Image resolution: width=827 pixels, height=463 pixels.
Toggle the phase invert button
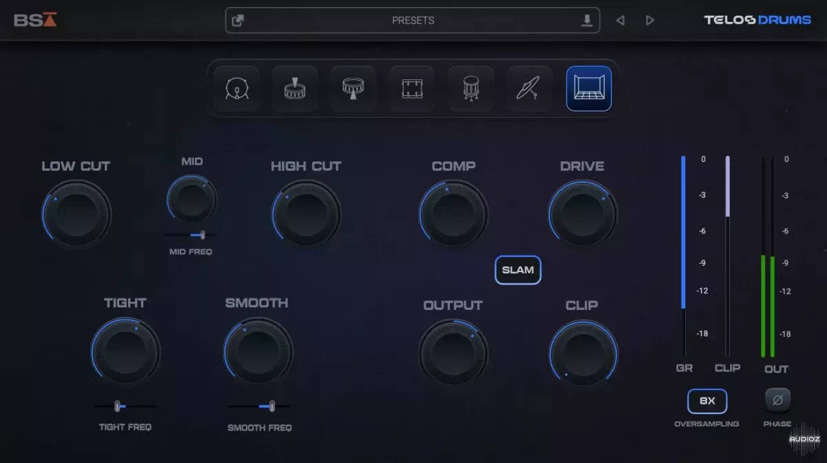pos(777,400)
